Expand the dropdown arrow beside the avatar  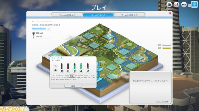click(x=189, y=6)
